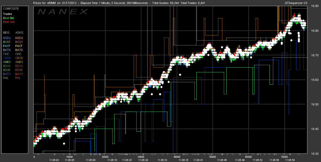
Task: Click the 11:06:41 time label
Action: [198, 160]
